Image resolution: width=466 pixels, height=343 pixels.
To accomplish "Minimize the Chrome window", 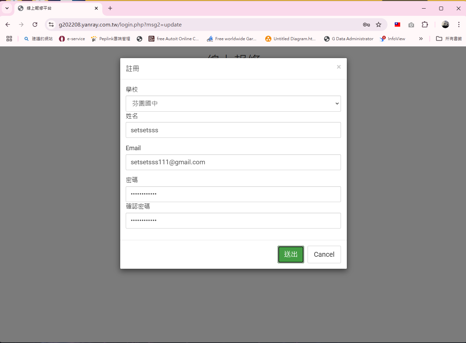I will [424, 8].
